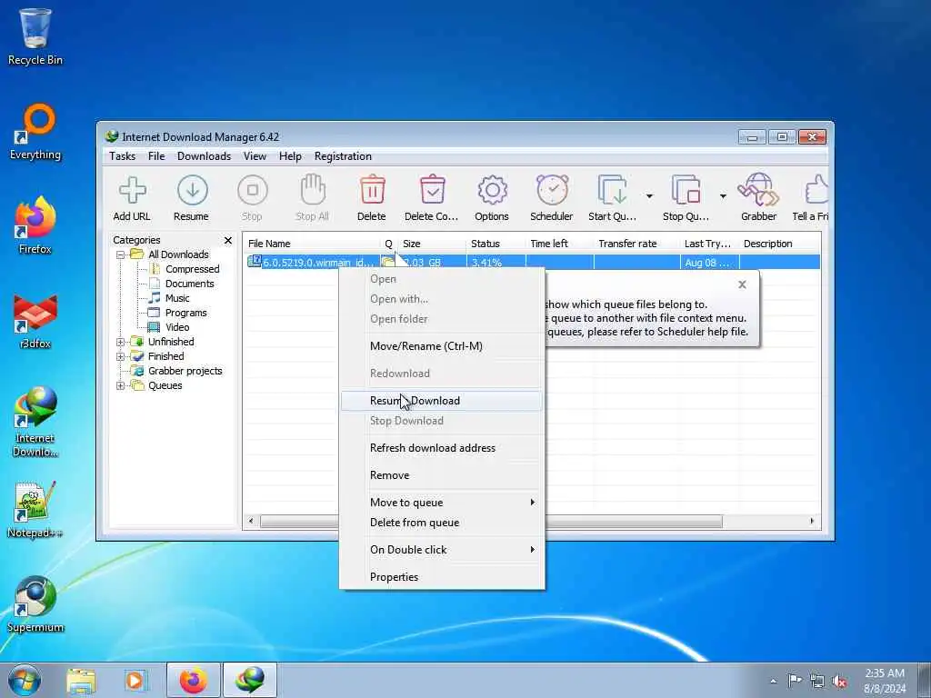Select Grabber projects in tree
The width and height of the screenshot is (931, 698).
(x=185, y=371)
